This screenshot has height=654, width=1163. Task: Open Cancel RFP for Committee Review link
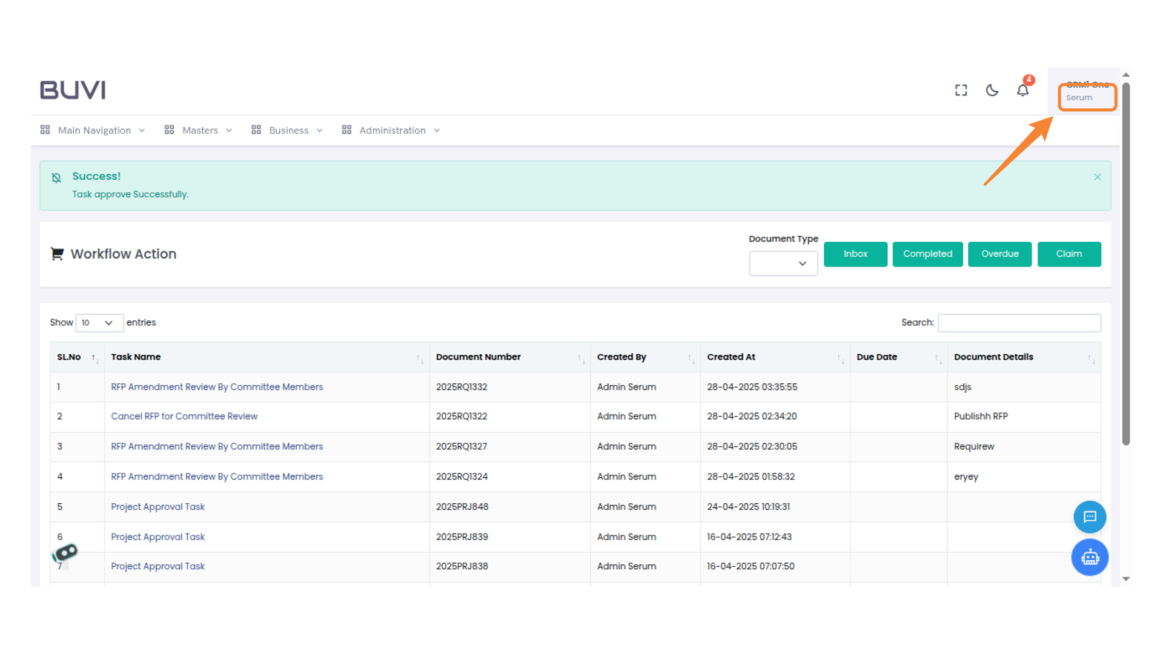(x=184, y=416)
